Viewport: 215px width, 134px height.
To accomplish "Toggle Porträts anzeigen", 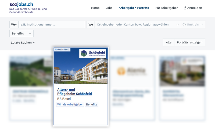I will [x=189, y=42].
